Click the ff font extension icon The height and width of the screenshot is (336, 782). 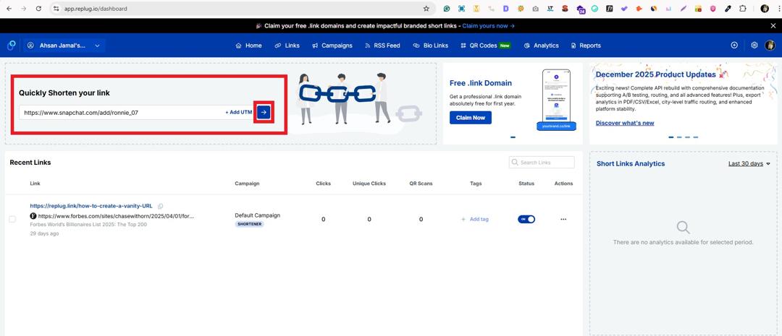coord(610,9)
